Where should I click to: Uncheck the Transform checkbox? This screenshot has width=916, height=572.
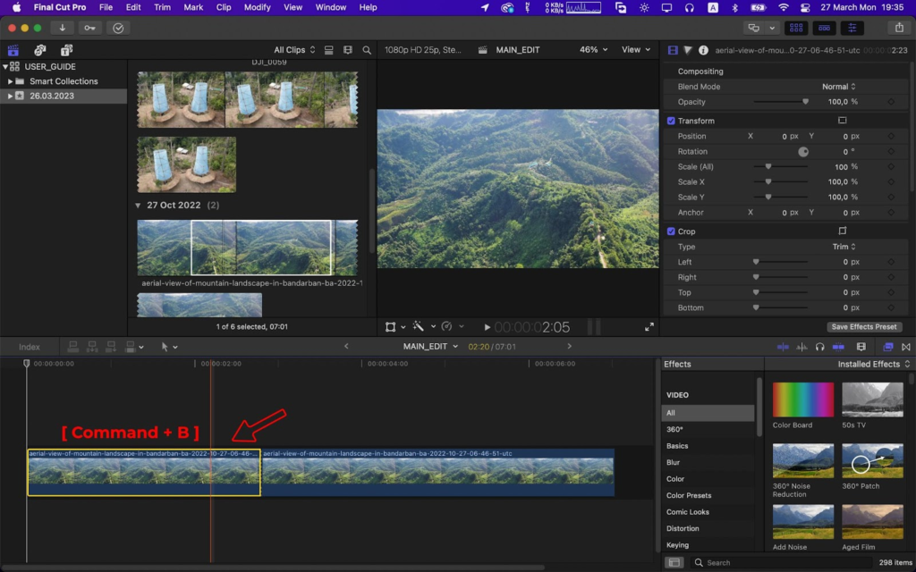tap(671, 121)
